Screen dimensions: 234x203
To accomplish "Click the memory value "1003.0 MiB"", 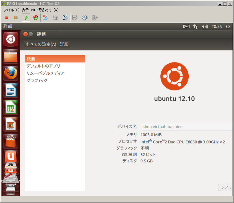I will point(151,135).
